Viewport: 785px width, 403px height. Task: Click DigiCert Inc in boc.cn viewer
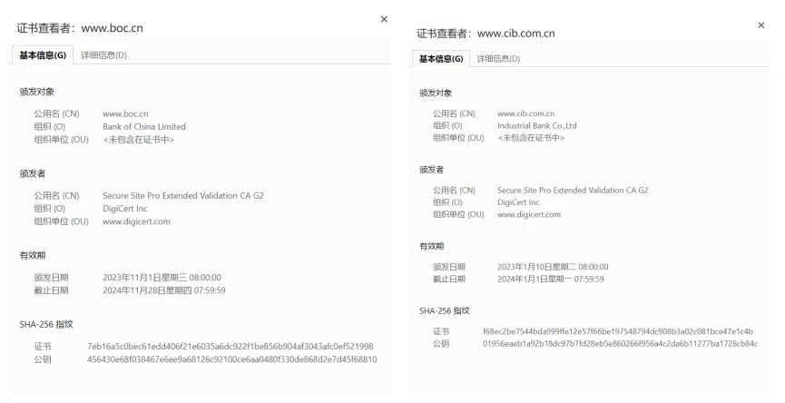point(125,209)
